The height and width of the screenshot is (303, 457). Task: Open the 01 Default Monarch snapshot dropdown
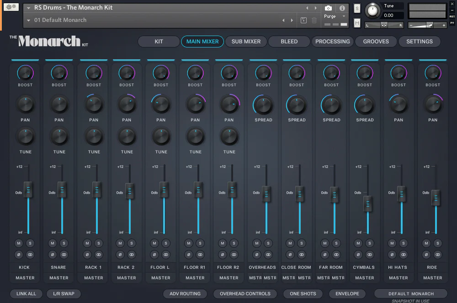[28, 20]
